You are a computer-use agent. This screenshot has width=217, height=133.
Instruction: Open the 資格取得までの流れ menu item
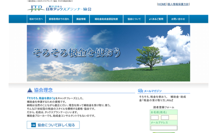59,19
